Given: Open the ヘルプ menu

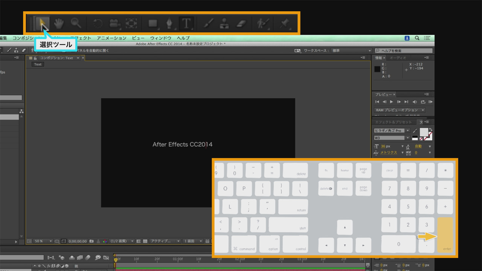Looking at the screenshot, I should (183, 38).
